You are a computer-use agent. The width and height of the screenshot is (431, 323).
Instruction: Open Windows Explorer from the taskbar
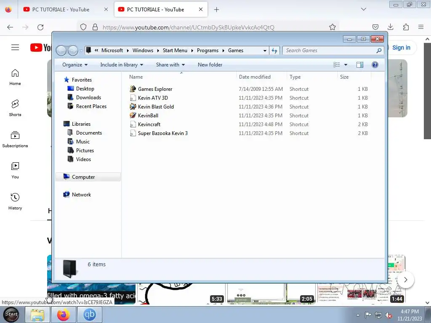pyautogui.click(x=37, y=315)
